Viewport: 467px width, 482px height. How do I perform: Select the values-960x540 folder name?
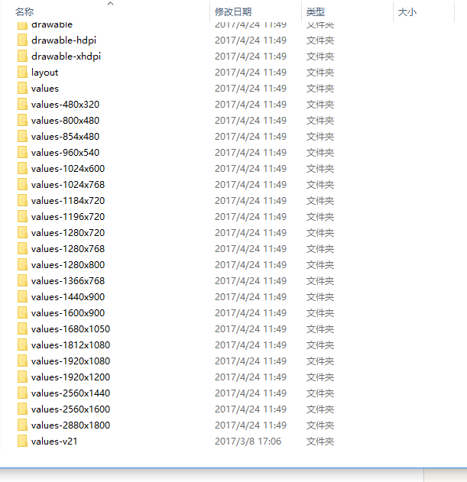coord(65,153)
